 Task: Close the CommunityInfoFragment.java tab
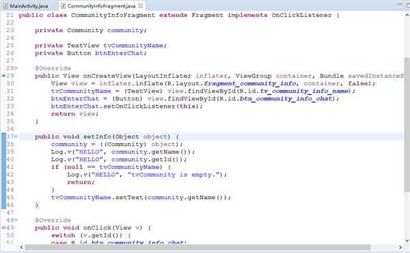pos(140,5)
